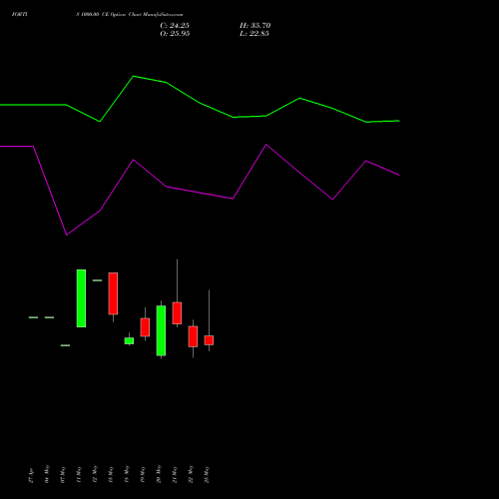Select the '22 May' date axis label
Screen dimensions: 499x499
[x=191, y=474]
